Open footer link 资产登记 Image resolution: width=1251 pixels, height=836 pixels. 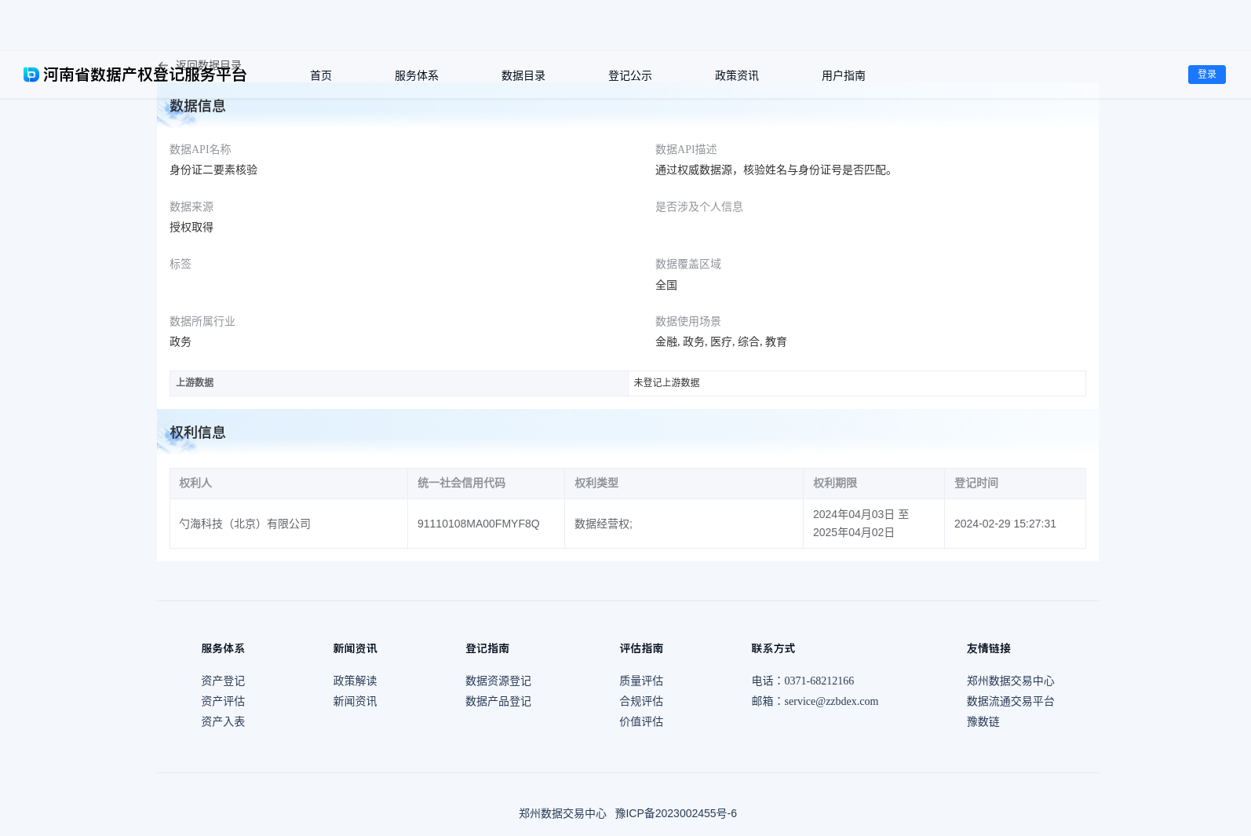click(223, 681)
